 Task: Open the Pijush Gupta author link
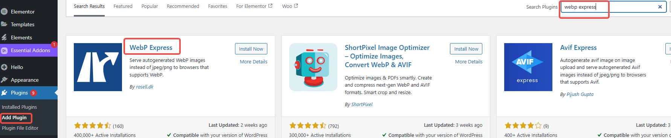click(580, 94)
